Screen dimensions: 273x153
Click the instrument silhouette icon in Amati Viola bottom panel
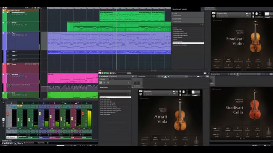196,140
